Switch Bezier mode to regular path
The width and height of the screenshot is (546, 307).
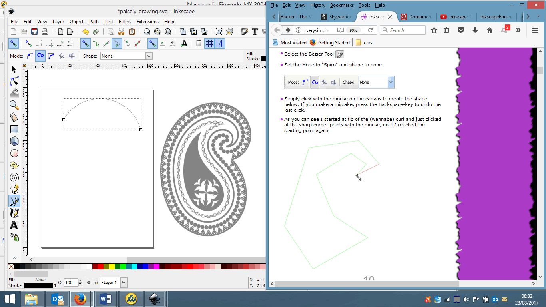tap(30, 56)
